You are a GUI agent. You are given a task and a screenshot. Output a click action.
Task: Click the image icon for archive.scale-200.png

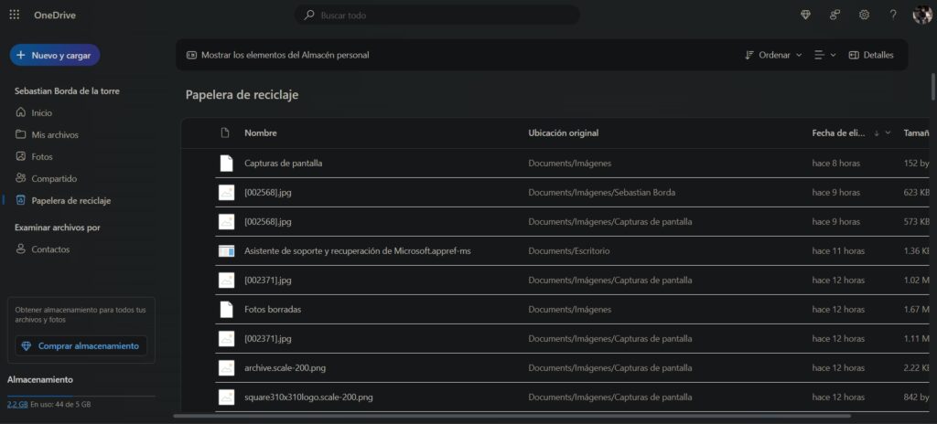[226, 368]
